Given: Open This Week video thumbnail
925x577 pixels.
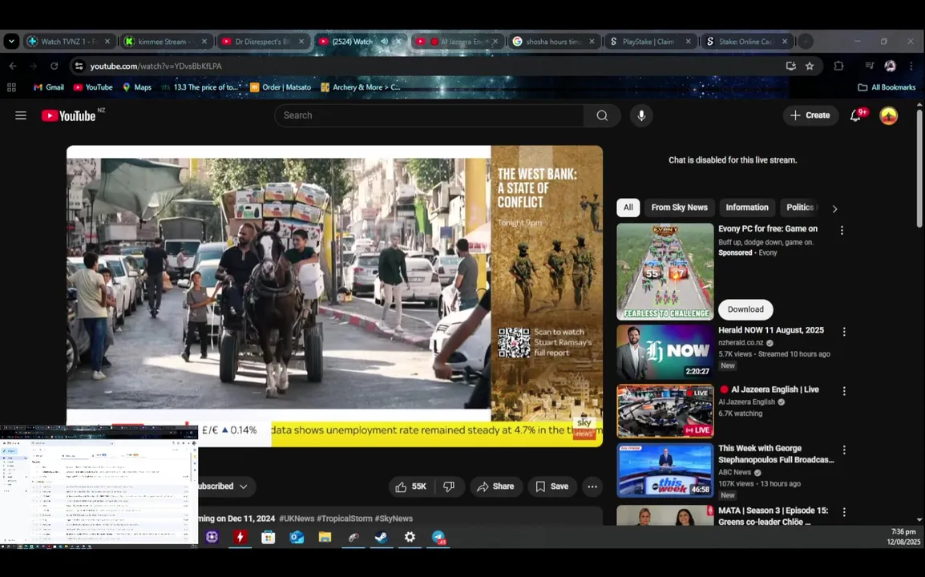Looking at the screenshot, I should (x=664, y=470).
